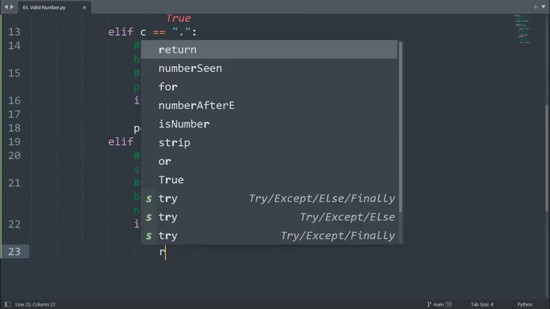Open the Python syntax selector
This screenshot has width=550, height=309.
[x=525, y=304]
